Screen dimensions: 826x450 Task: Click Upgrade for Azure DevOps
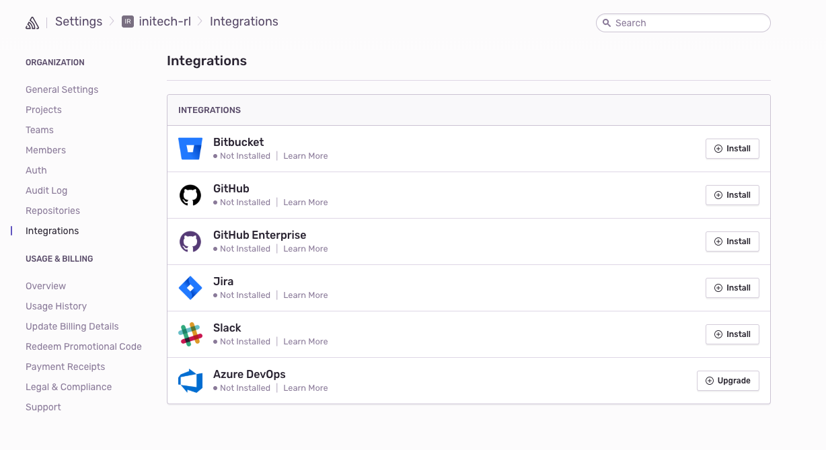coord(728,381)
